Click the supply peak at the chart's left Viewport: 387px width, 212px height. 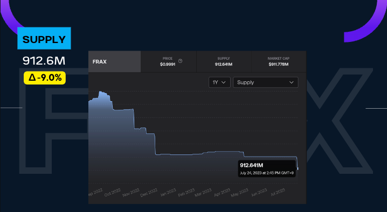pos(101,92)
